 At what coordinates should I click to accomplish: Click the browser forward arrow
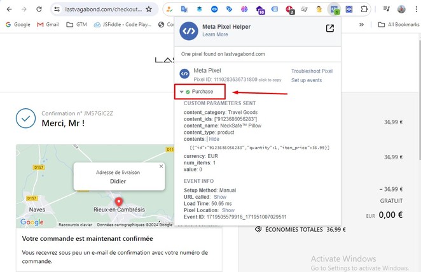[x=24, y=9]
